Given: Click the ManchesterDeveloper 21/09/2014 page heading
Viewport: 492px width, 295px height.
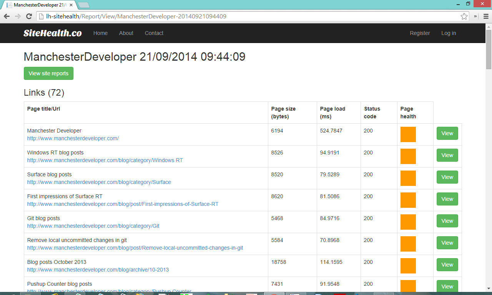Looking at the screenshot, I should [135, 57].
